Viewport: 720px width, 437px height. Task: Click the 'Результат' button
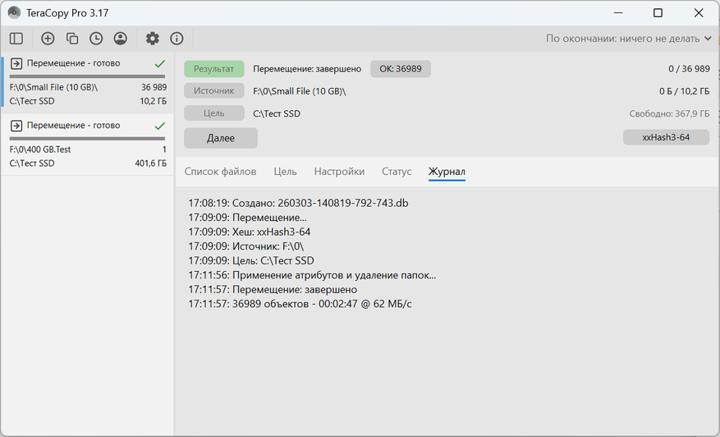tap(214, 69)
